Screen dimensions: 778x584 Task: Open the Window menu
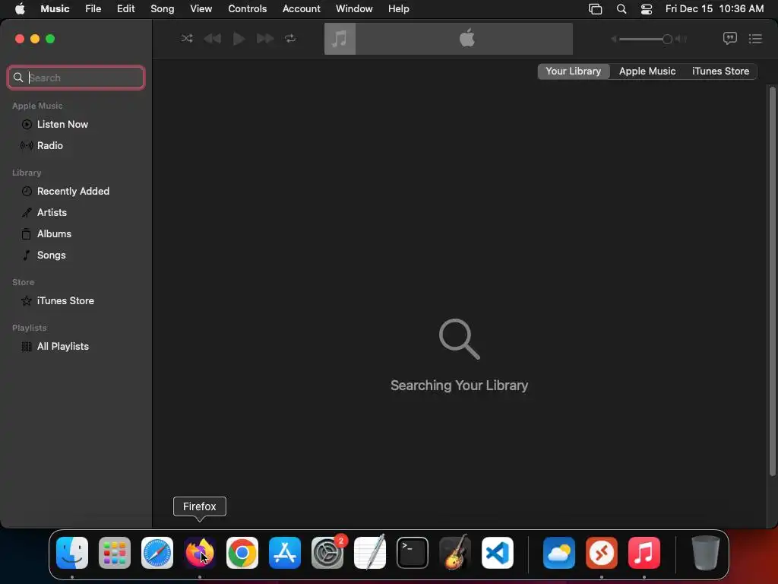click(x=354, y=8)
